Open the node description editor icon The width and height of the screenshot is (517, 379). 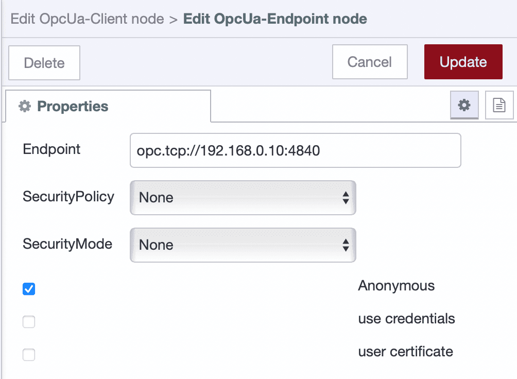pyautogui.click(x=499, y=105)
